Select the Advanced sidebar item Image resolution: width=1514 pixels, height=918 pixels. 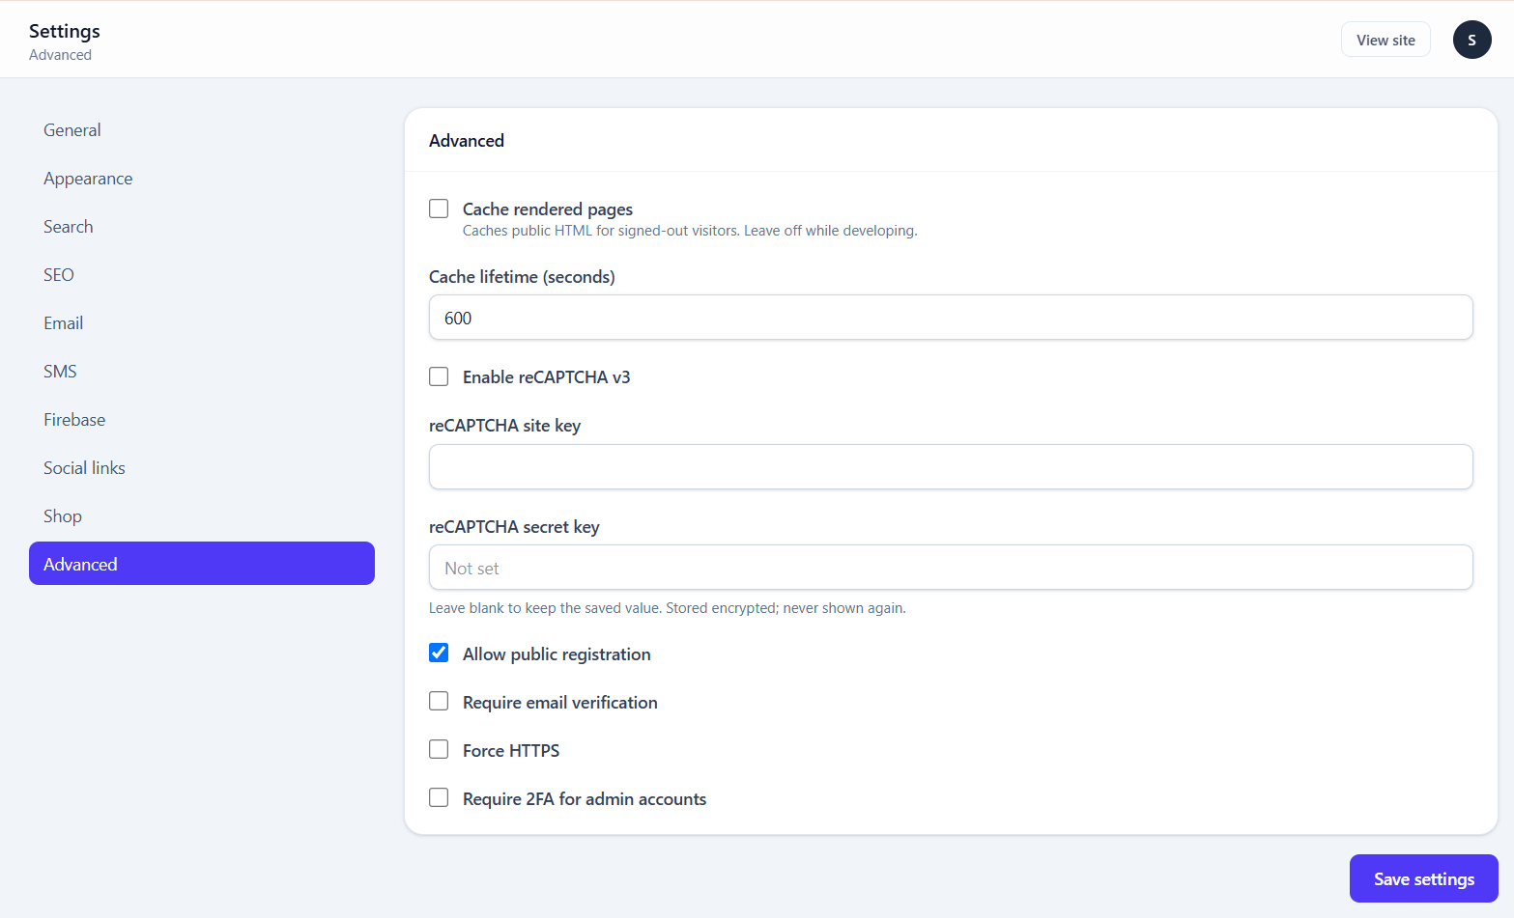tap(202, 564)
